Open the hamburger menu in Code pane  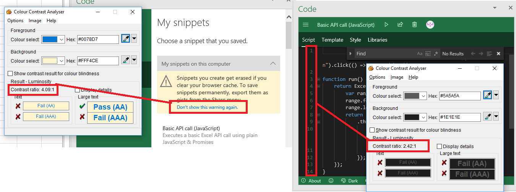(x=305, y=25)
